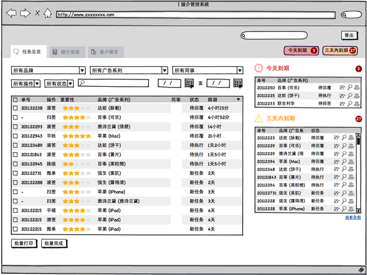The height and width of the screenshot is (275, 367).
Task: Click the 登出 logout button
Action: tap(350, 36)
